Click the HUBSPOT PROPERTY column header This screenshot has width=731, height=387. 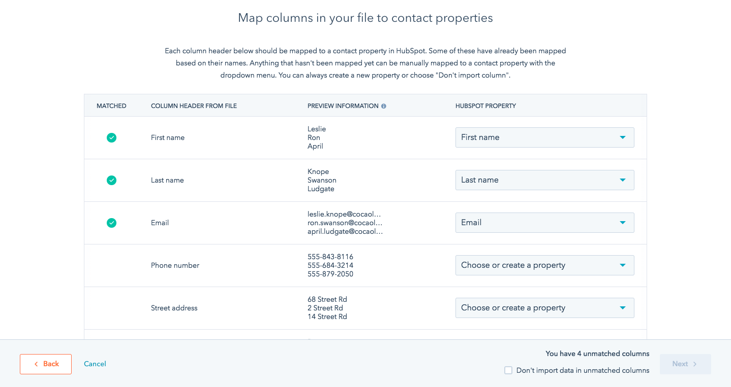point(485,105)
